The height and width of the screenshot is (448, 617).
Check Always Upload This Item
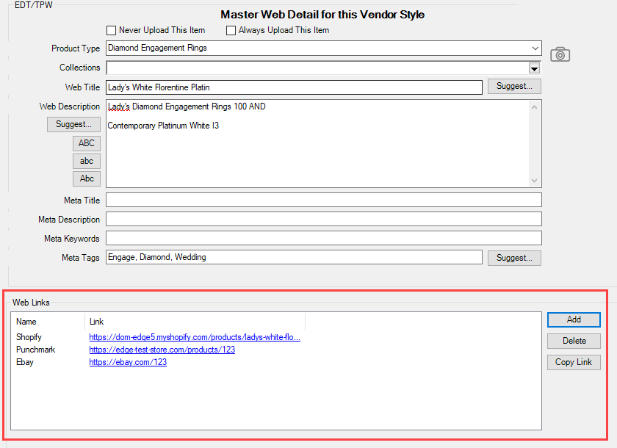[231, 30]
